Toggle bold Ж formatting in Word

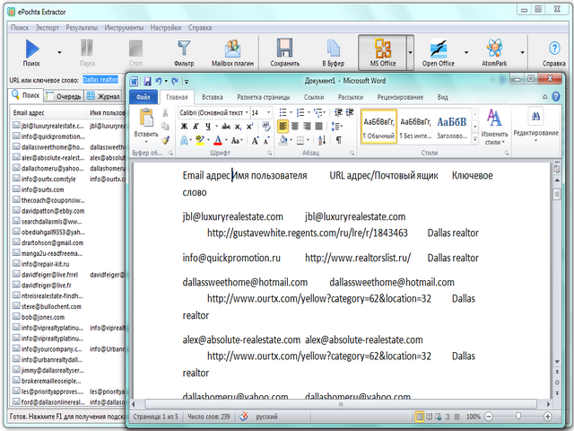click(x=184, y=127)
